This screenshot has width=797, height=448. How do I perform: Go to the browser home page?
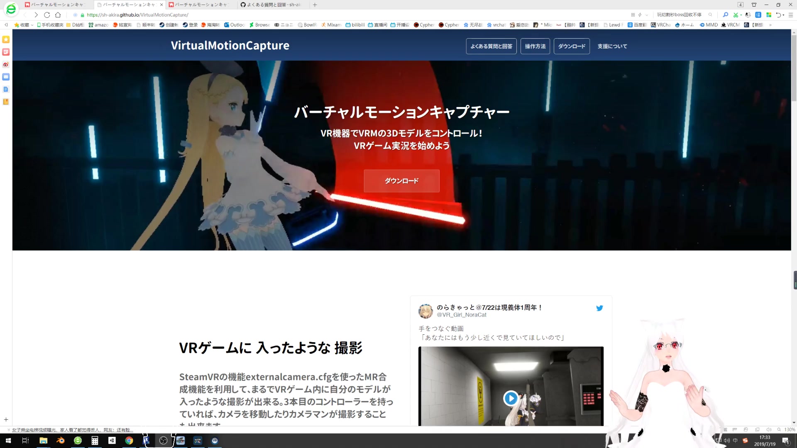pos(58,15)
